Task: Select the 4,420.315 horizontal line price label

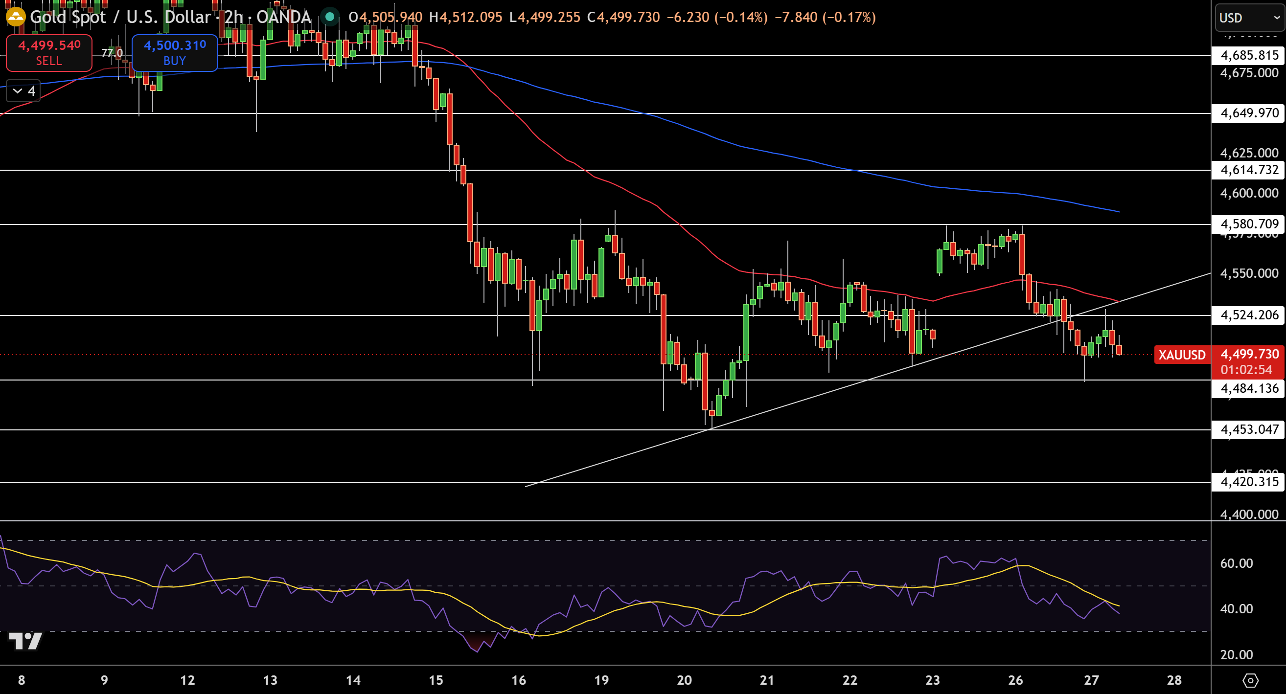Action: [x=1248, y=481]
